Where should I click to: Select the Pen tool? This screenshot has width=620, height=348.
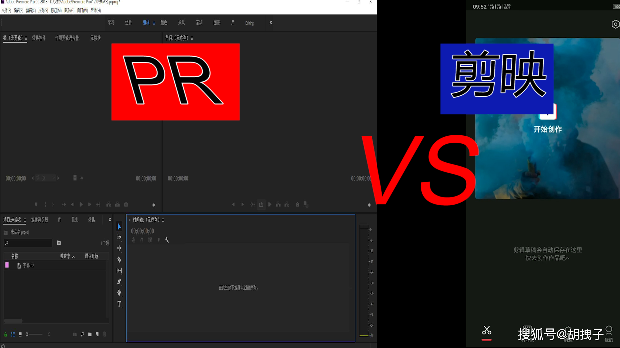pyautogui.click(x=119, y=282)
